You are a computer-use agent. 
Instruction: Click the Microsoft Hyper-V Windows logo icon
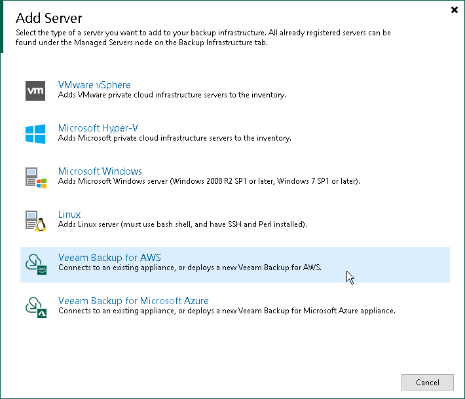[35, 134]
